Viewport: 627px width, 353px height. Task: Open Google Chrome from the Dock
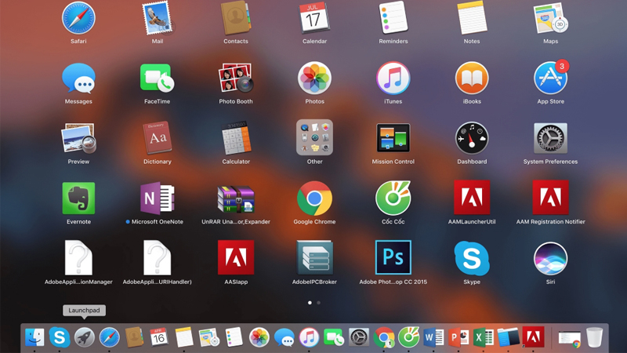pyautogui.click(x=384, y=337)
